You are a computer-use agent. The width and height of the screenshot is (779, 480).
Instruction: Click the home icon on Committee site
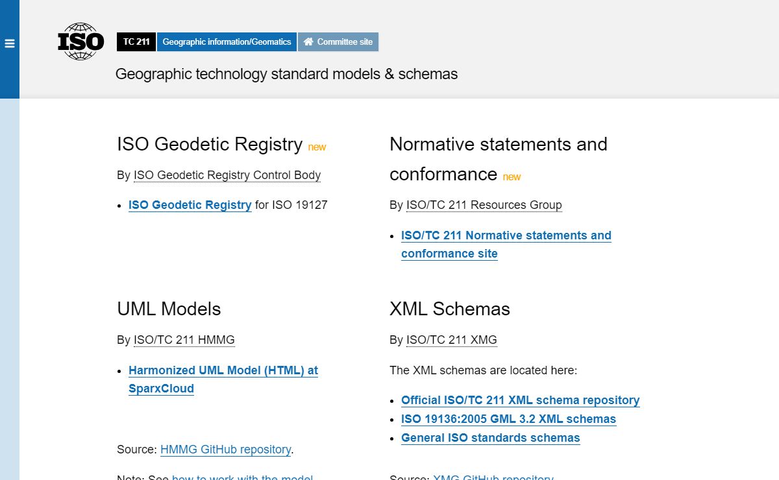click(308, 42)
